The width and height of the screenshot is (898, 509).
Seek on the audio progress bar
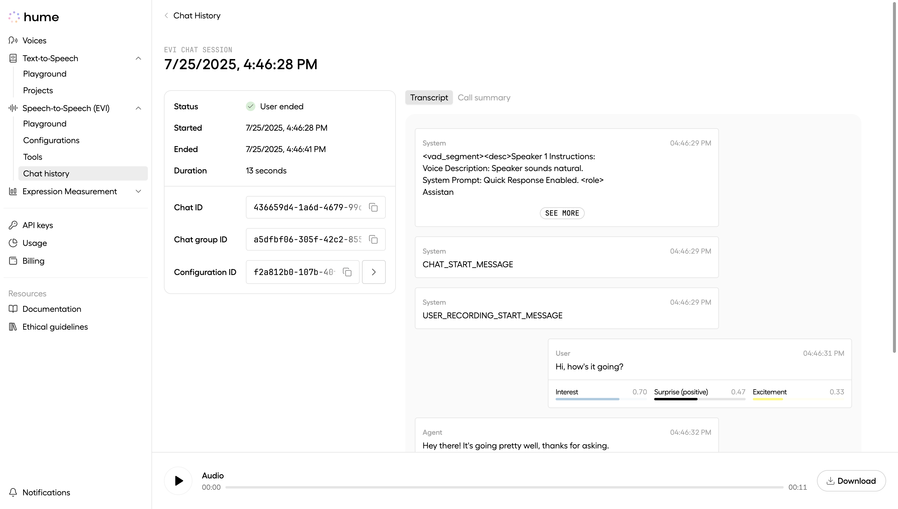pyautogui.click(x=504, y=487)
